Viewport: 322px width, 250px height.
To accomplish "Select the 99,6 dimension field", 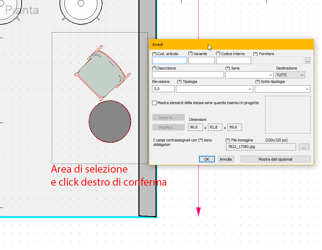I will [235, 127].
